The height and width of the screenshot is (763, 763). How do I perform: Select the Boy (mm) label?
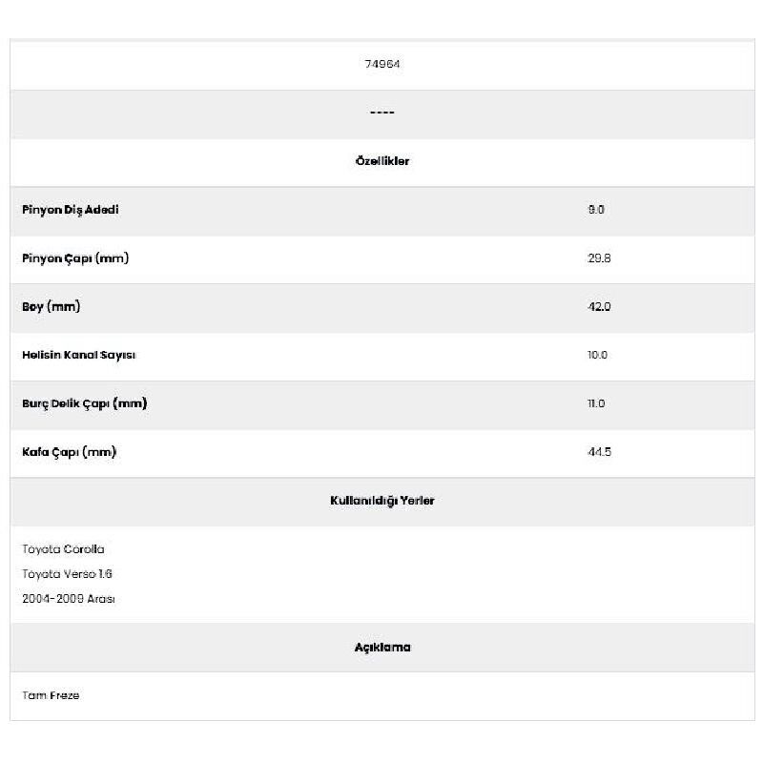click(x=52, y=307)
